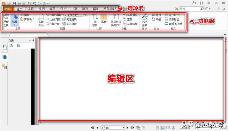Switch to the Comment (注释) tab
Viewport: 228px width, 131px height.
[31, 9]
